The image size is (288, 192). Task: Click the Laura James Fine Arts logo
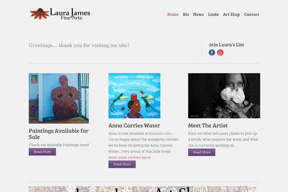coord(60,14)
